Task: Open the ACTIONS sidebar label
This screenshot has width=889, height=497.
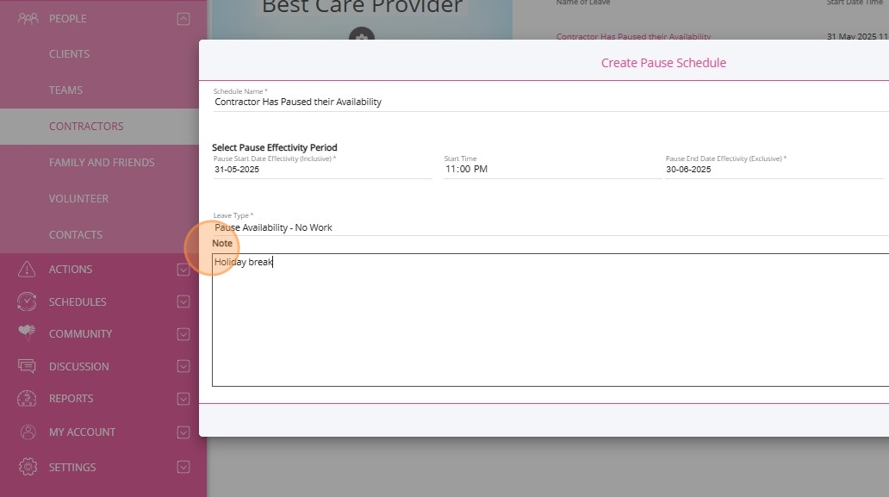Action: [x=71, y=270]
